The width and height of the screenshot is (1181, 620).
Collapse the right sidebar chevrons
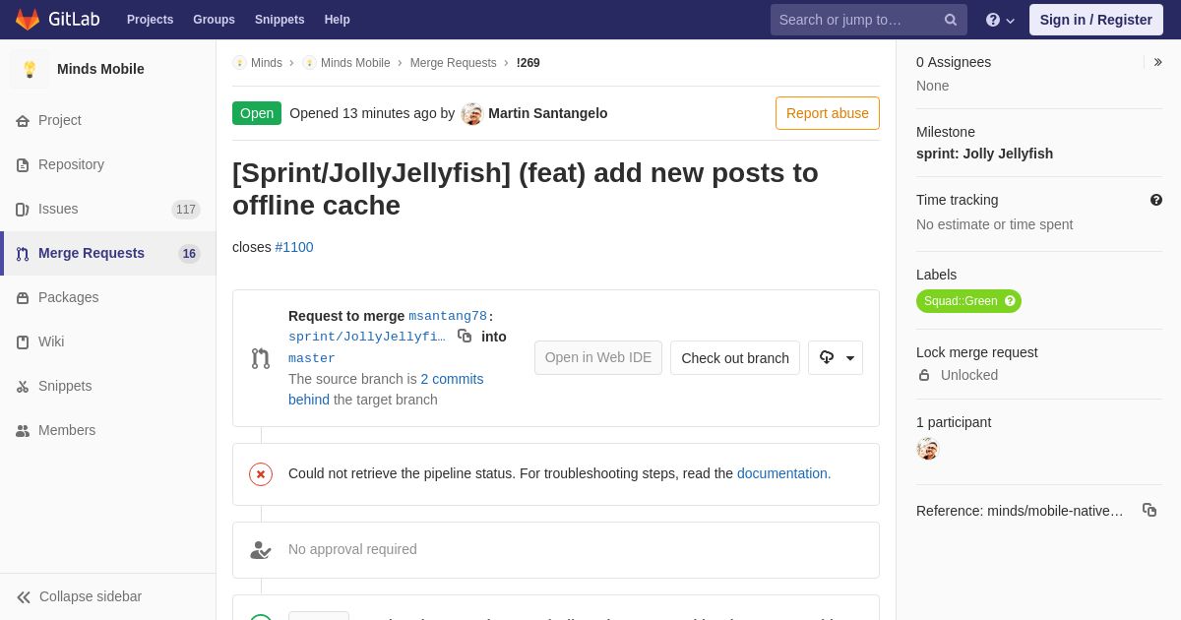point(1158,62)
